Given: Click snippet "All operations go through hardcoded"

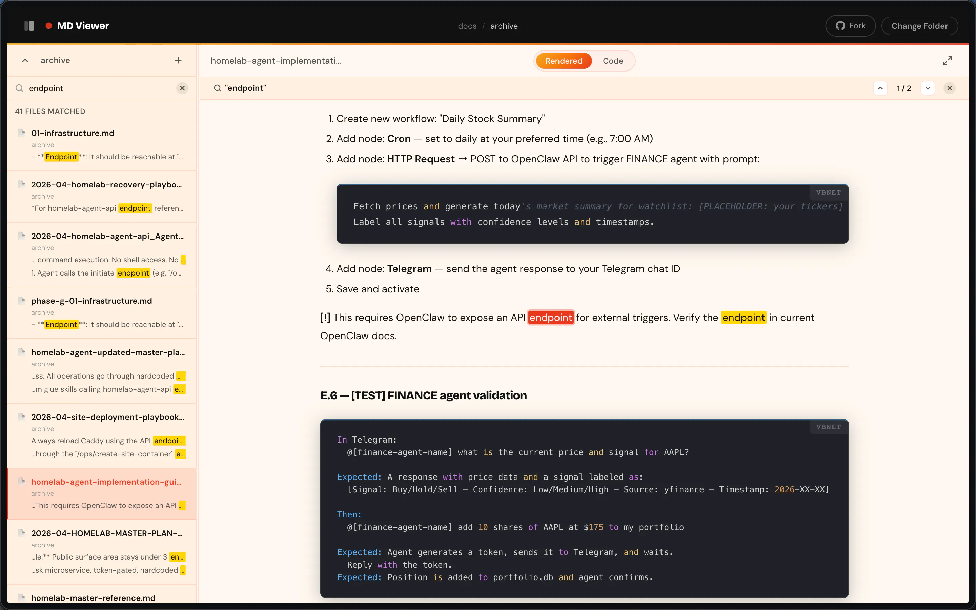Looking at the screenshot, I should [108, 376].
